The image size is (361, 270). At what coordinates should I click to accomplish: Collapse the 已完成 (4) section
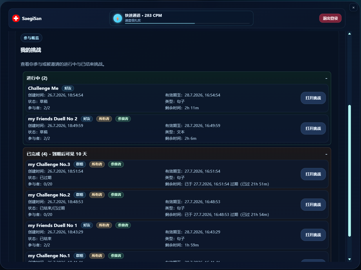pyautogui.click(x=326, y=154)
